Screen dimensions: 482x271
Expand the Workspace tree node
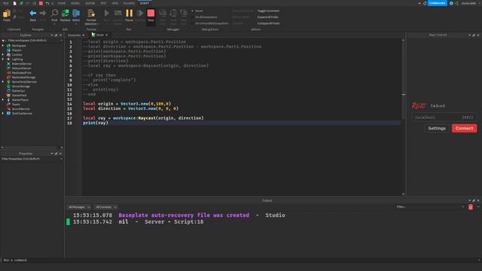coord(3,45)
